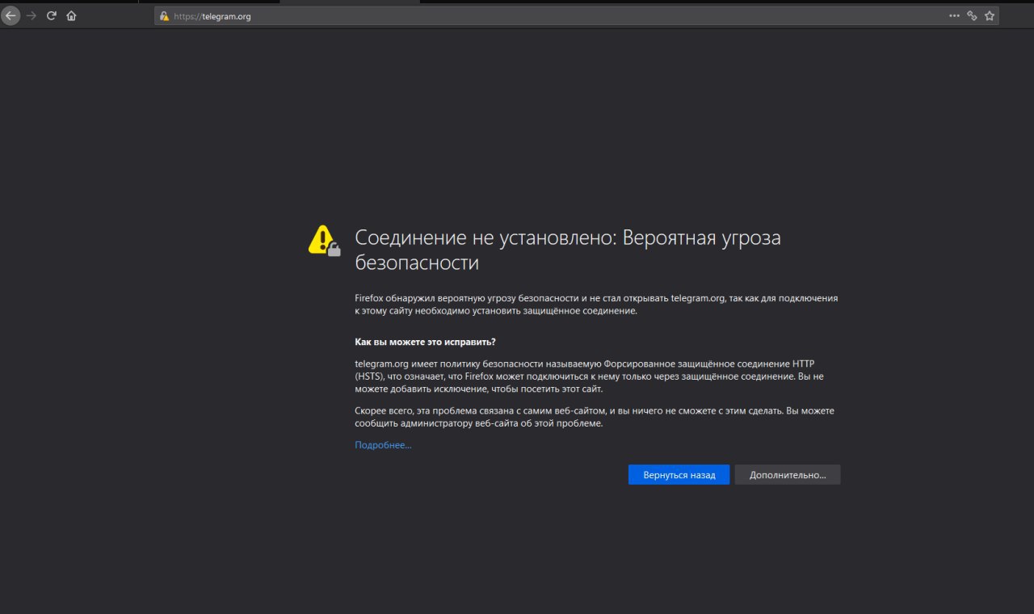
Task: Click the Вернуться назад button
Action: click(x=679, y=475)
